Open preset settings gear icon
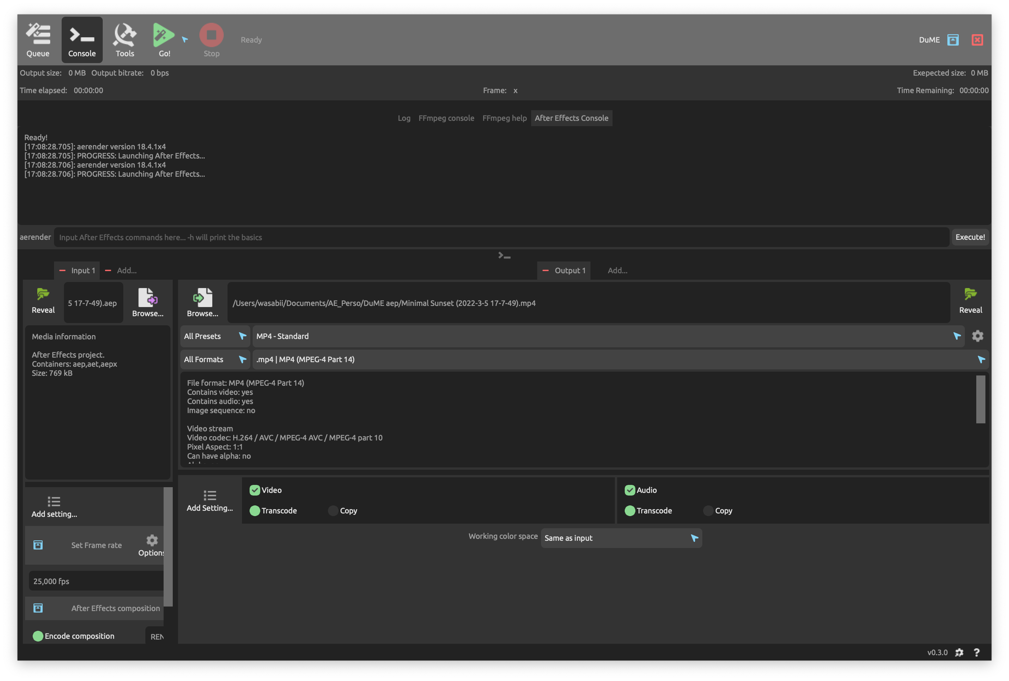This screenshot has width=1009, height=681. click(x=977, y=336)
